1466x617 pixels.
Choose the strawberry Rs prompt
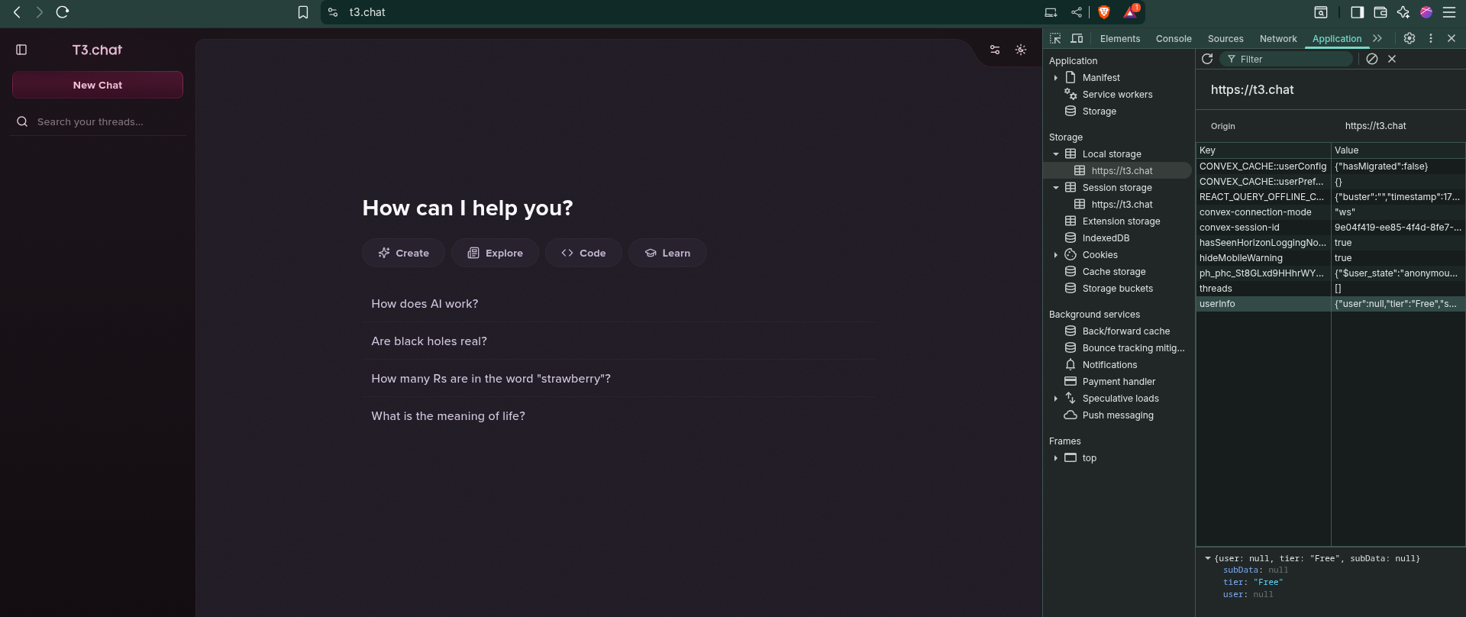(x=618, y=379)
